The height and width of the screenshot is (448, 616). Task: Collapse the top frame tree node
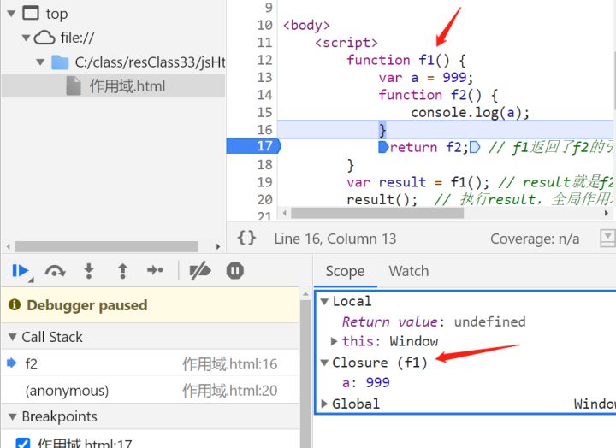11,14
